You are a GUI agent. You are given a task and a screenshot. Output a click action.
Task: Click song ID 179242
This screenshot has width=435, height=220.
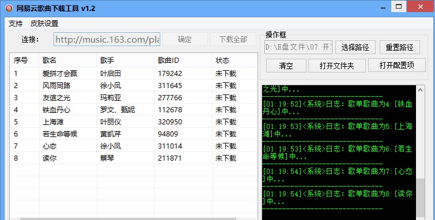(170, 74)
